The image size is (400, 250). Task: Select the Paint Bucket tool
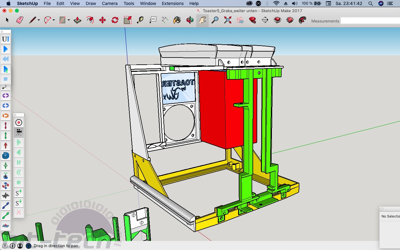pyautogui.click(x=177, y=20)
